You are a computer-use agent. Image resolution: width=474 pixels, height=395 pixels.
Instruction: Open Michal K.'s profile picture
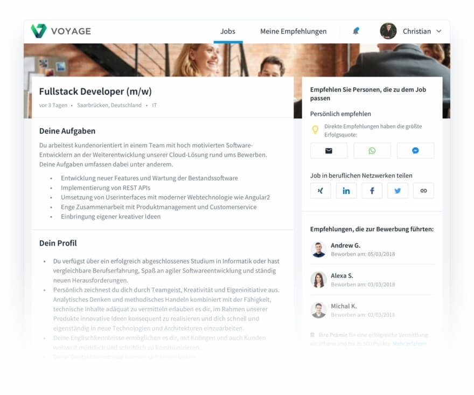coord(319,310)
